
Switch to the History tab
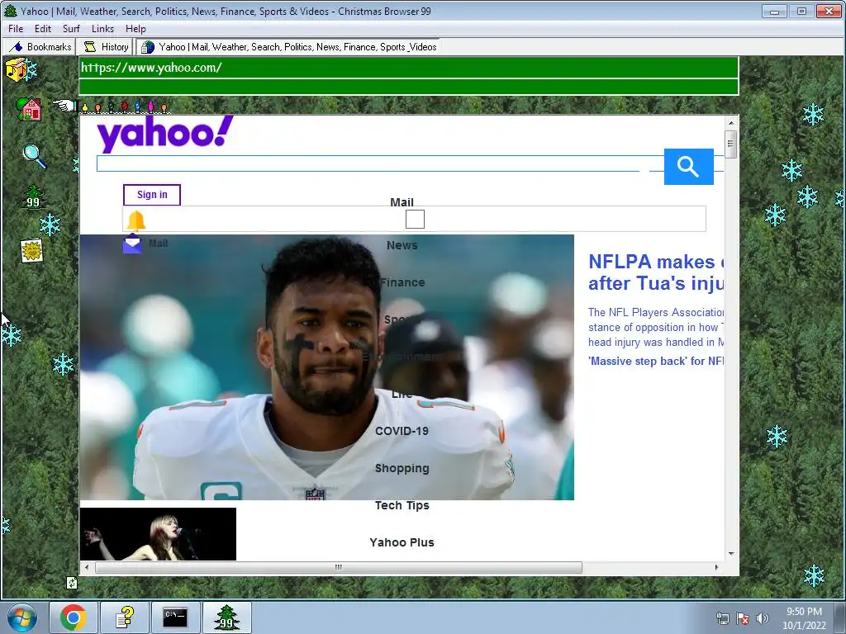pyautogui.click(x=106, y=47)
